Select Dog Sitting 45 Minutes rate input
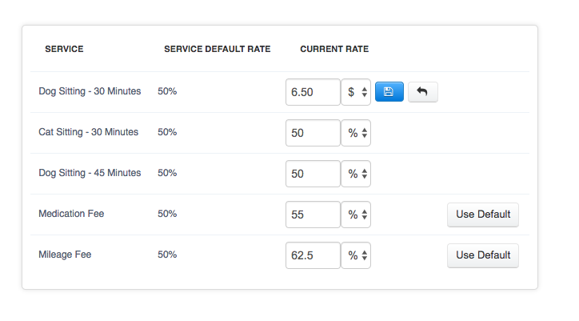 (x=313, y=174)
